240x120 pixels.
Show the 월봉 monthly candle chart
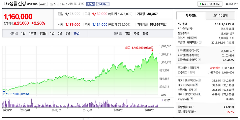click(x=145, y=34)
